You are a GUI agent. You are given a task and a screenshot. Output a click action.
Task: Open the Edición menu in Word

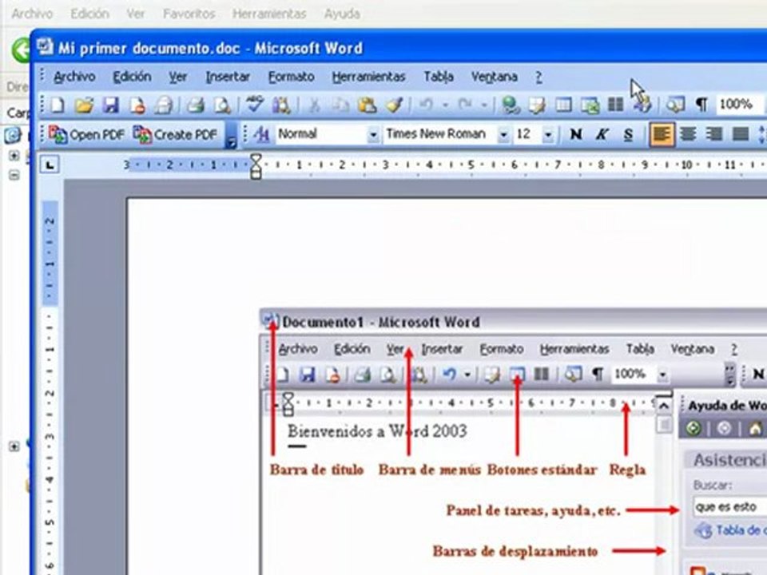pos(132,77)
